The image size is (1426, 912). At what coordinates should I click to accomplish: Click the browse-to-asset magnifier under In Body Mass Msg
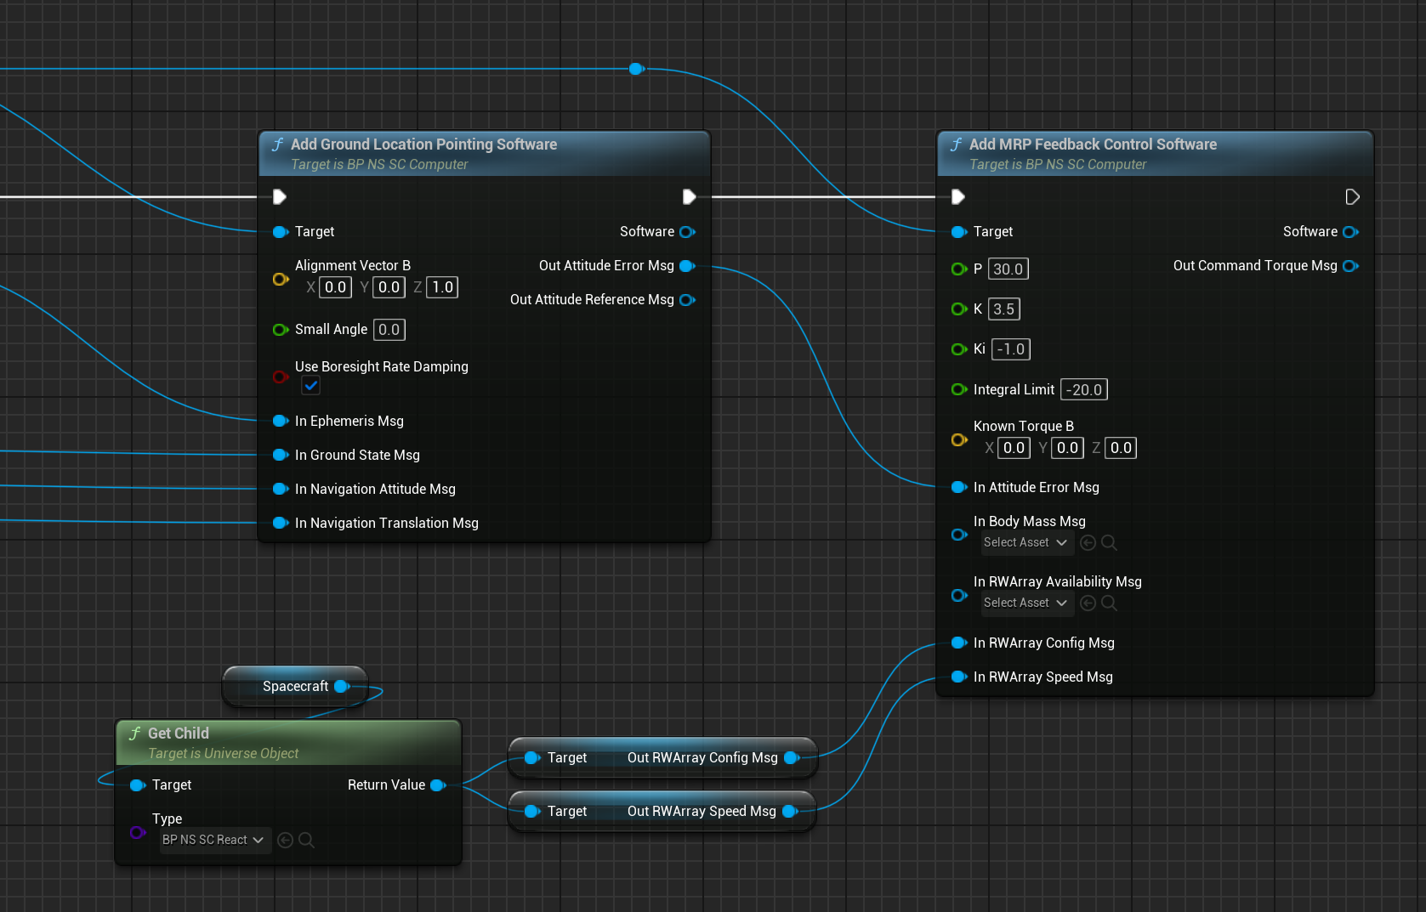point(1109,542)
